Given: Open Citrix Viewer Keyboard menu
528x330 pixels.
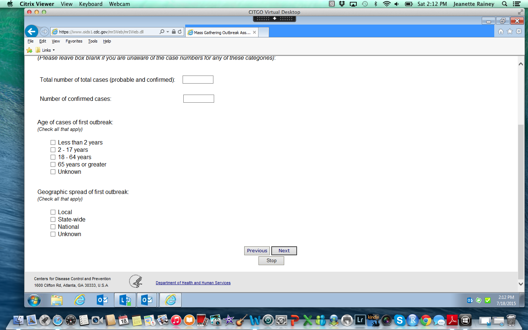Looking at the screenshot, I should [x=91, y=4].
